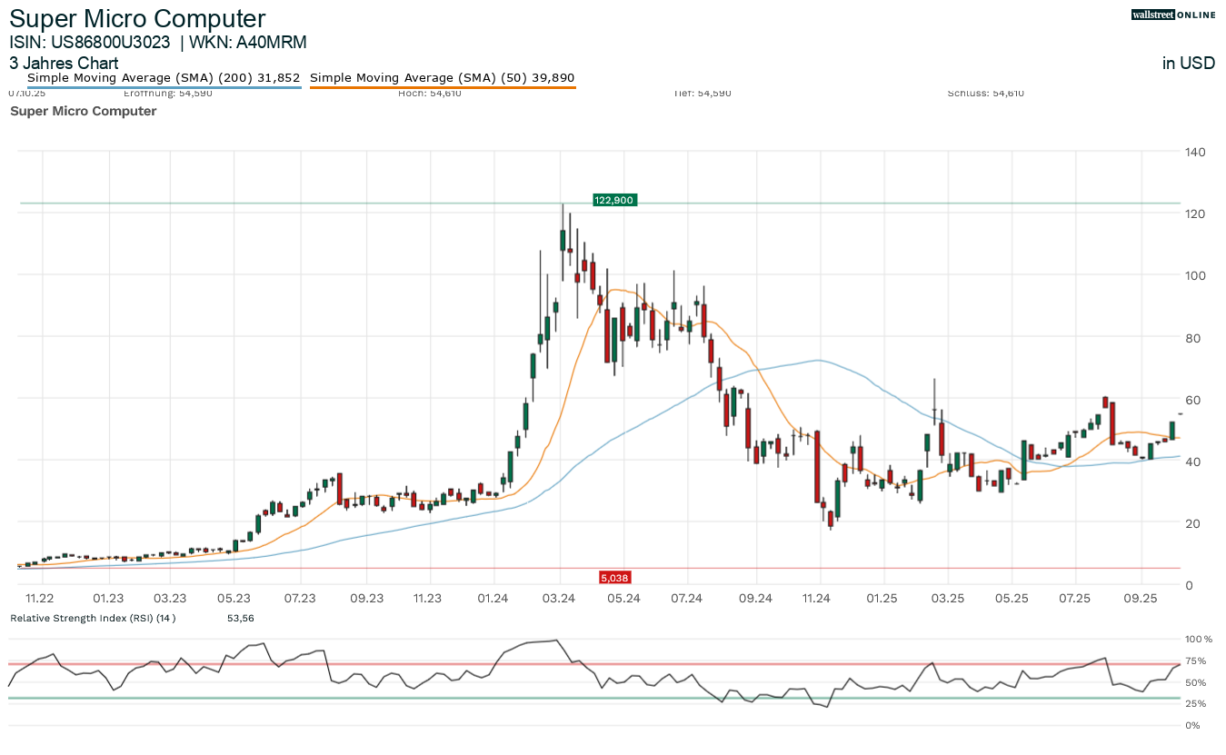The image size is (1226, 755).
Task: Click the 01.23 date on the time axis
Action: coord(107,598)
